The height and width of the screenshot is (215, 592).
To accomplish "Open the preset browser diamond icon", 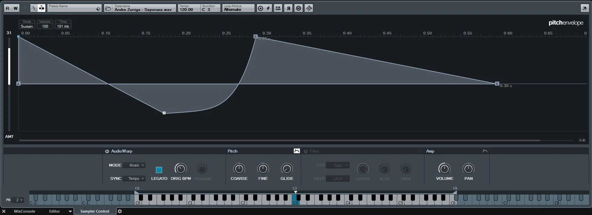I will tap(98, 9).
